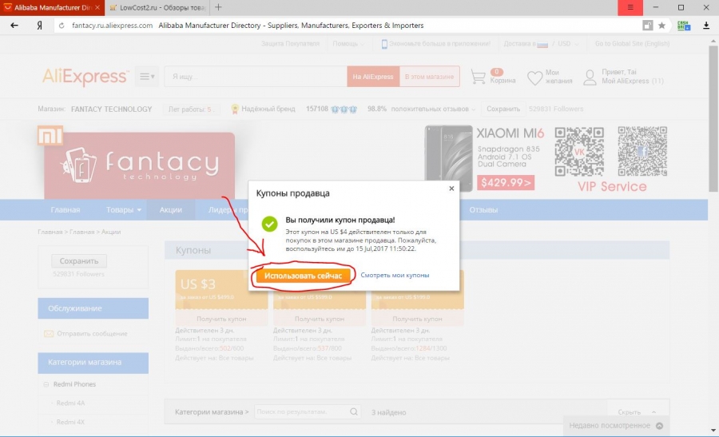Reload page with the refresh icon
Viewport: 719px width, 437px height.
62,26
